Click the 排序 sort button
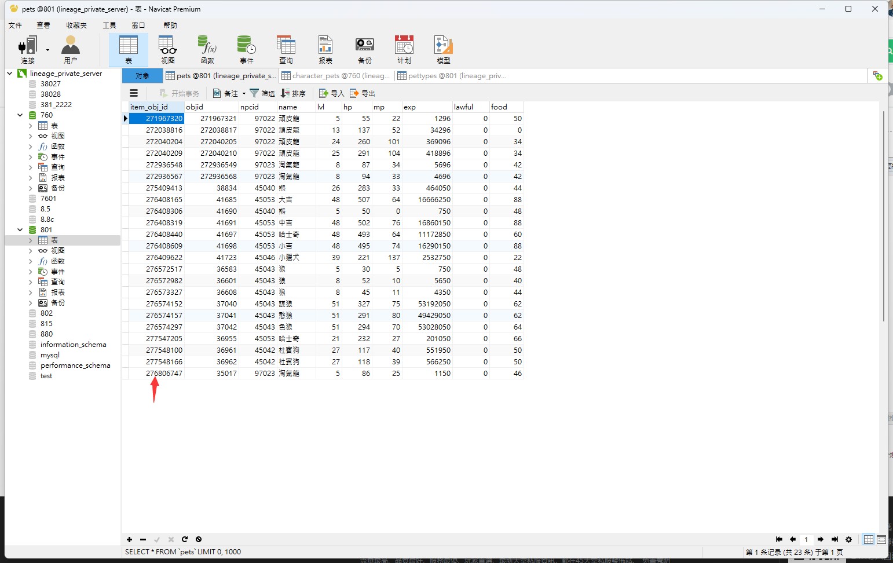 pos(293,93)
